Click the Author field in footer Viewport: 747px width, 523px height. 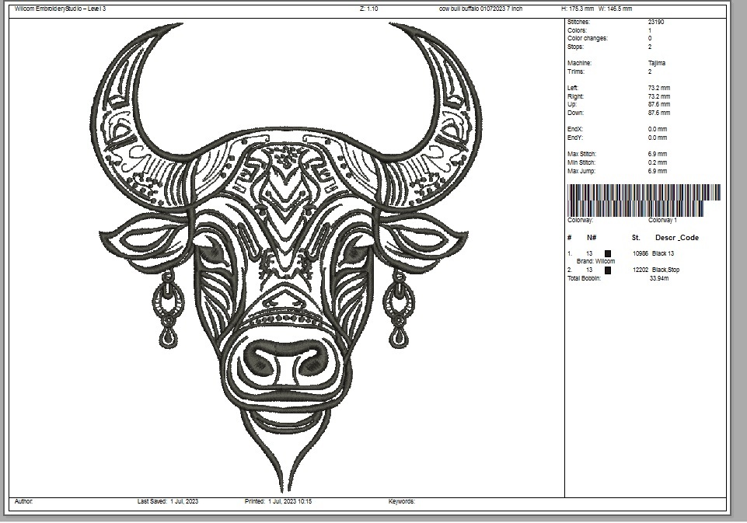(x=23, y=501)
